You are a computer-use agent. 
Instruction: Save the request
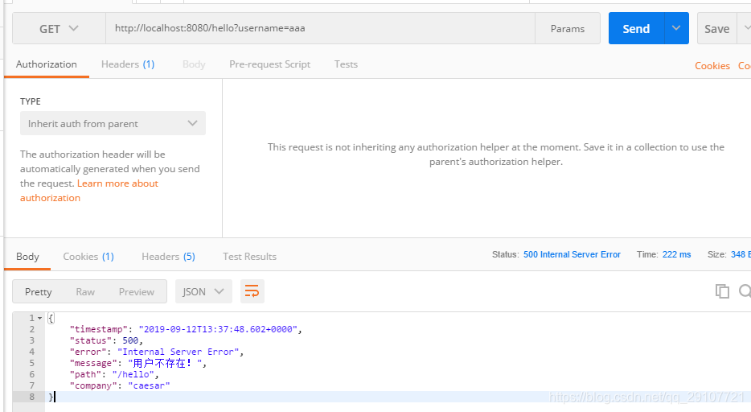coord(717,29)
